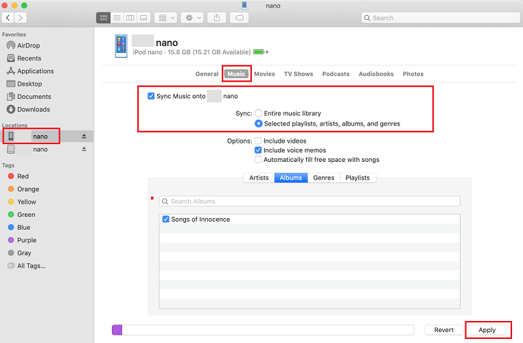This screenshot has height=343, width=523.
Task: Click the Search Albums field
Action: click(310, 201)
